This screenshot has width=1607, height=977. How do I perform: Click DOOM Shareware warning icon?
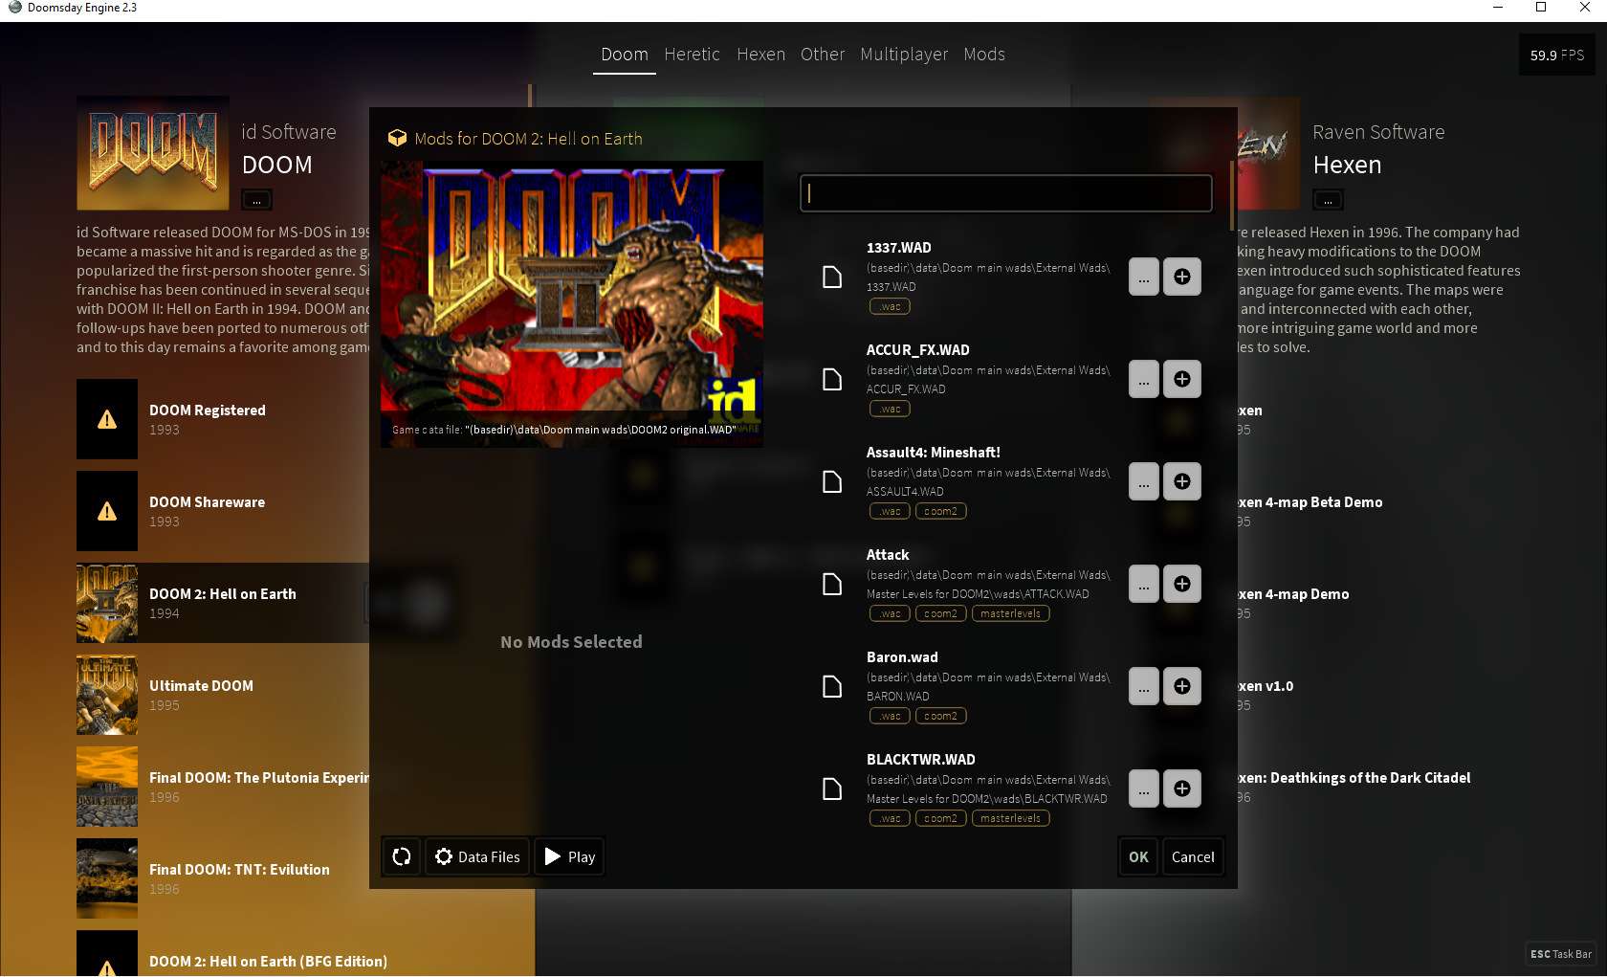(107, 511)
